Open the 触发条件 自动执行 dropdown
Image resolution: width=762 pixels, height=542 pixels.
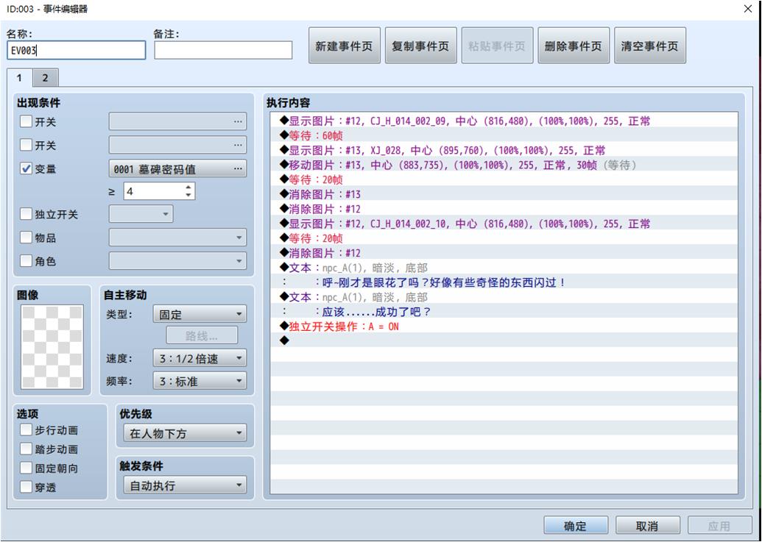click(x=185, y=485)
